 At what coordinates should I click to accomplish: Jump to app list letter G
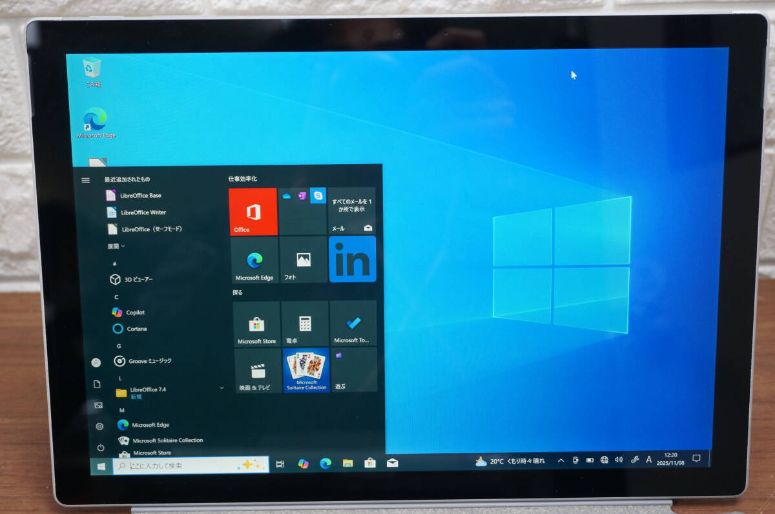click(x=118, y=345)
